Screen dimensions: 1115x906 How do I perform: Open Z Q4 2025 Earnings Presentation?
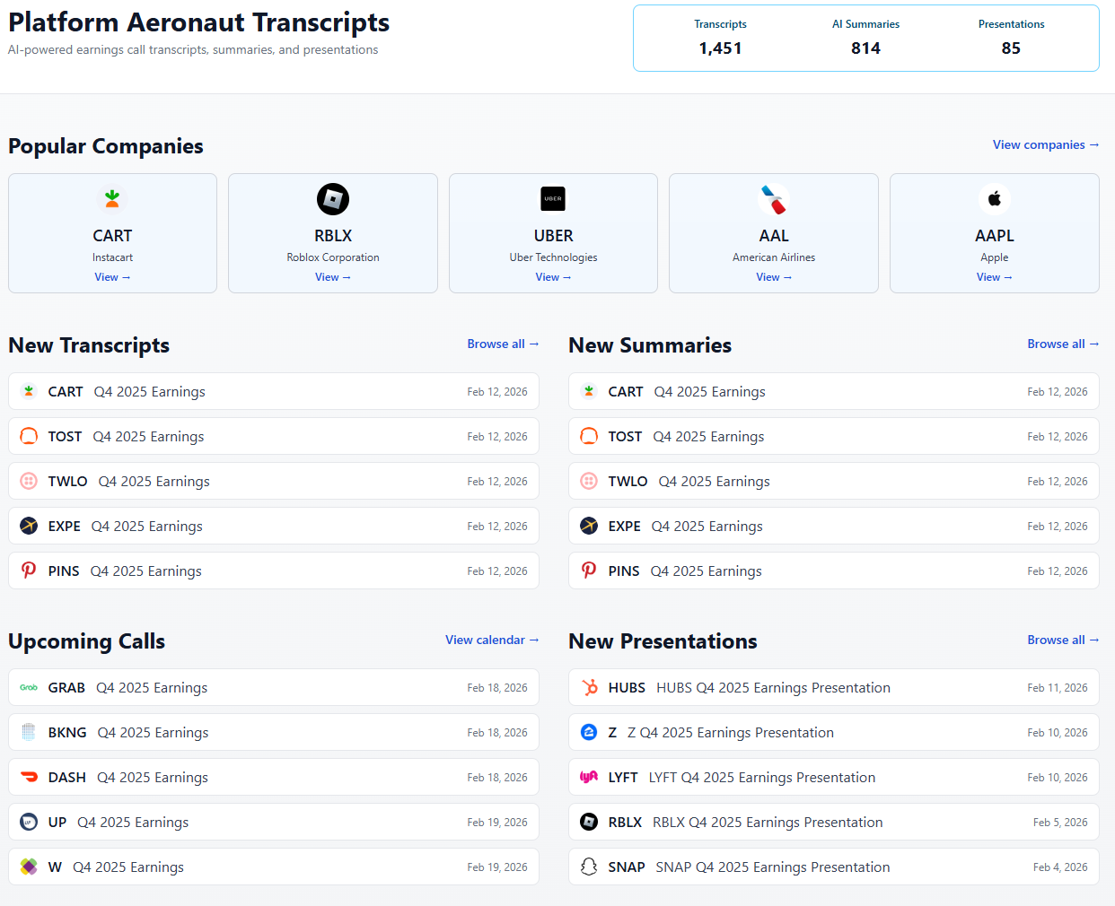coord(834,732)
